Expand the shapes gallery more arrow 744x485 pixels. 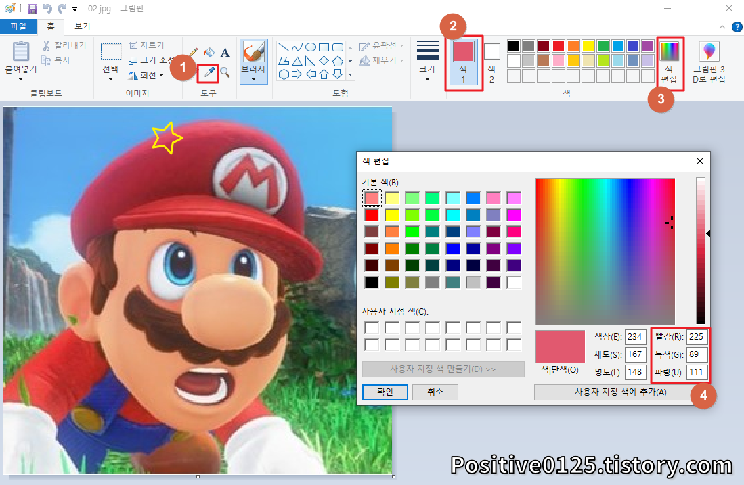pyautogui.click(x=350, y=74)
